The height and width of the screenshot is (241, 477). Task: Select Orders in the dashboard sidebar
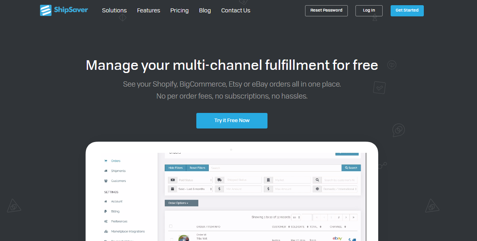click(x=116, y=161)
